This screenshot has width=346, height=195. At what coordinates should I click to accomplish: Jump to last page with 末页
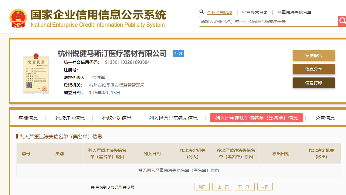[265, 187]
